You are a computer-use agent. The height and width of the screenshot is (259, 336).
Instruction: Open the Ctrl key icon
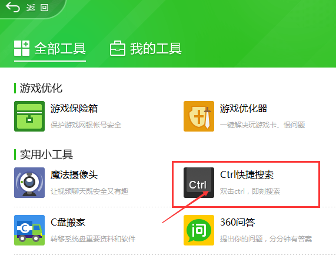click(199, 183)
